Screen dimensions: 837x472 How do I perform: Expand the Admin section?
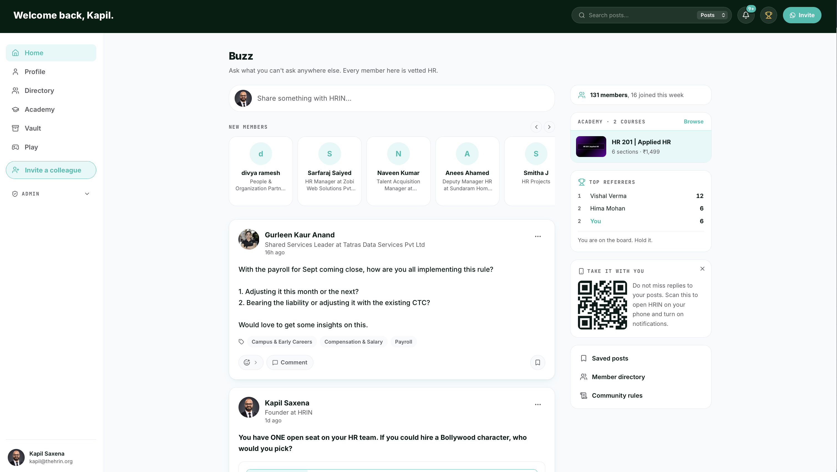click(x=51, y=194)
